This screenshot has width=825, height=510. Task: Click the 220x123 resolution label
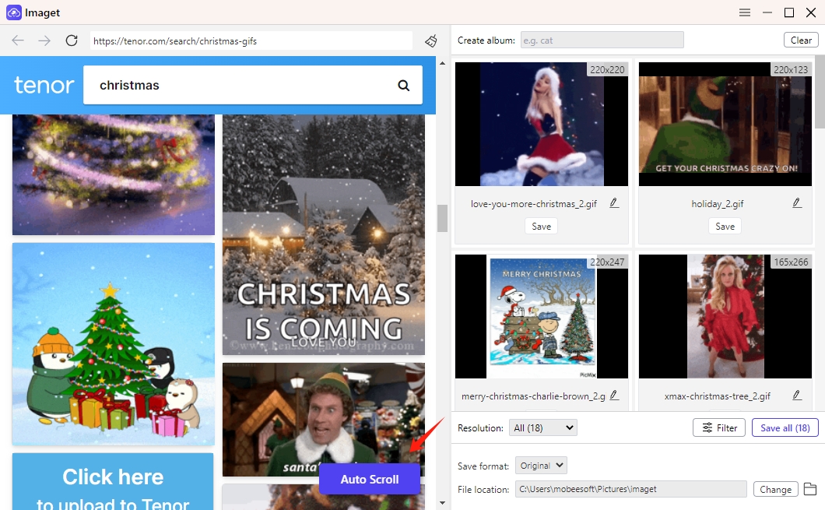pos(790,69)
